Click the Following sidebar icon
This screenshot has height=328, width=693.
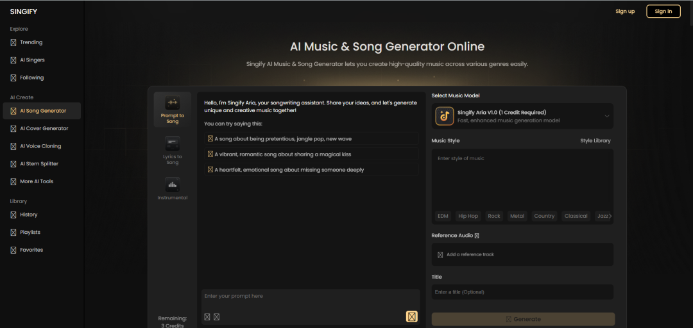coord(13,78)
